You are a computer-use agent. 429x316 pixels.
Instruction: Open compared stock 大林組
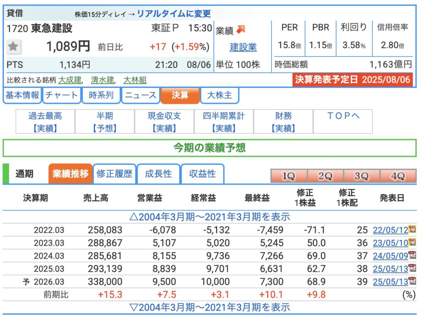click(x=135, y=80)
